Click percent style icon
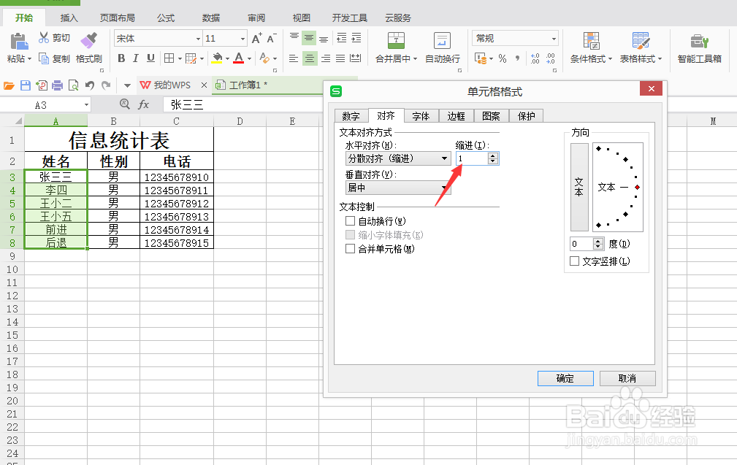This screenshot has width=737, height=465. [503, 58]
